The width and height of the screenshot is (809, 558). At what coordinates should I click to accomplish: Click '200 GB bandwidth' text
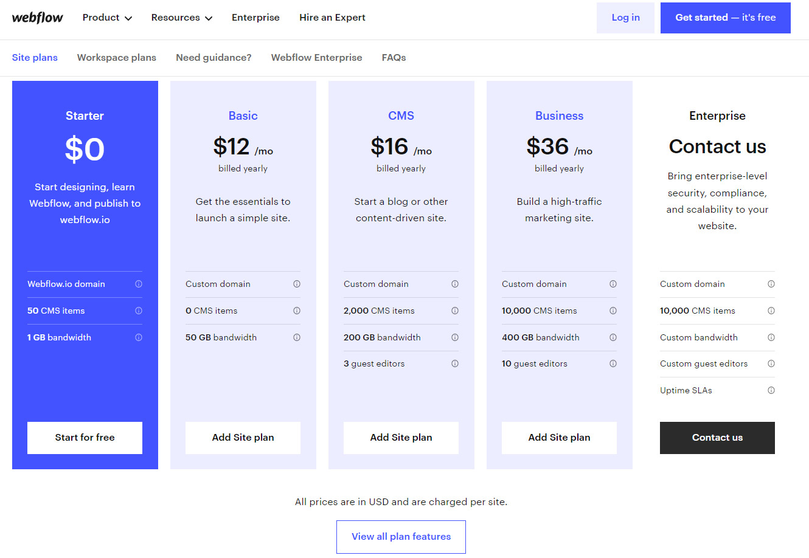[x=382, y=337]
